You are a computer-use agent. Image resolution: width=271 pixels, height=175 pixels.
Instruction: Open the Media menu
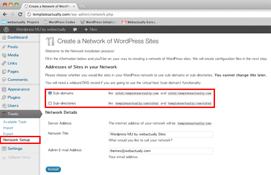pos(13,55)
